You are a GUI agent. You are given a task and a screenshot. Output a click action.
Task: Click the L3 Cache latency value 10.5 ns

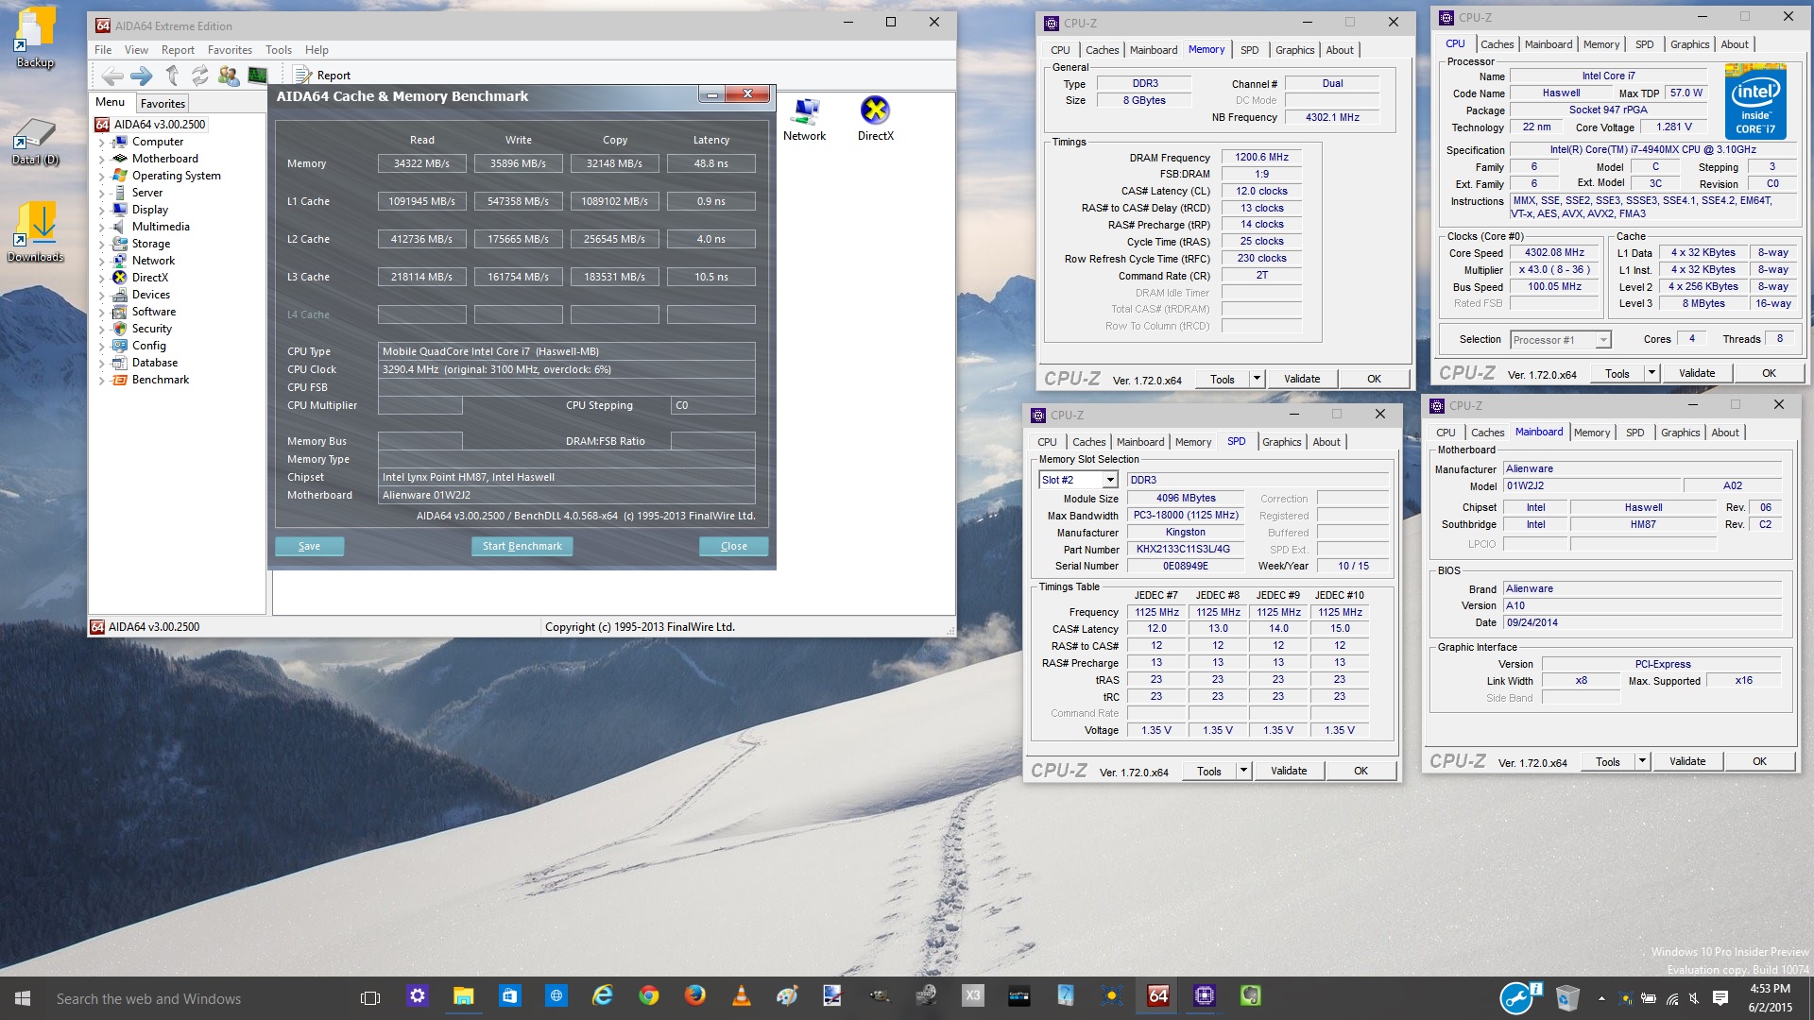pos(710,277)
